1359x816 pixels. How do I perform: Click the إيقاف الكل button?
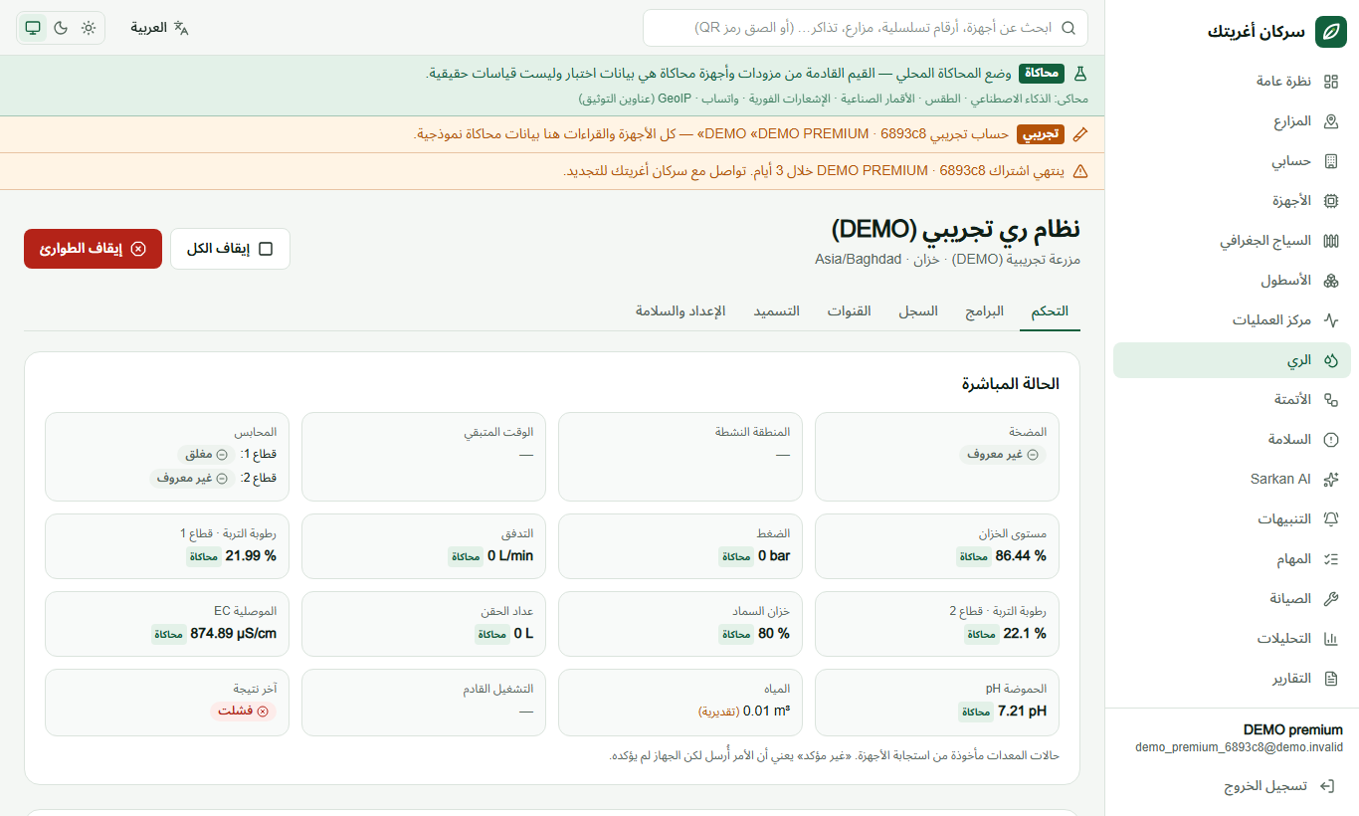click(230, 249)
